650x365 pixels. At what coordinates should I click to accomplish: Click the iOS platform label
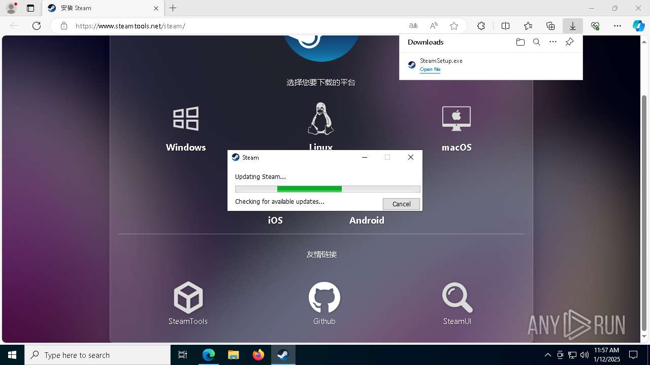click(275, 221)
